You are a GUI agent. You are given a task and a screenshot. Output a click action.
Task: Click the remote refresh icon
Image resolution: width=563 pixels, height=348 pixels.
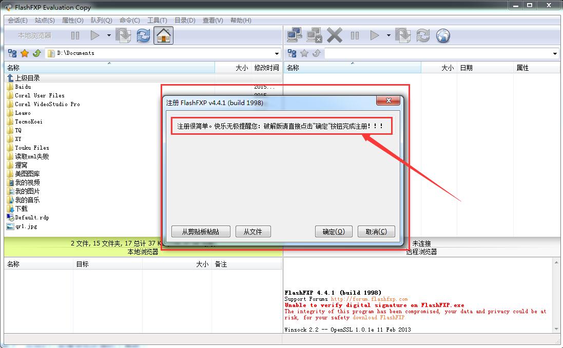point(422,35)
